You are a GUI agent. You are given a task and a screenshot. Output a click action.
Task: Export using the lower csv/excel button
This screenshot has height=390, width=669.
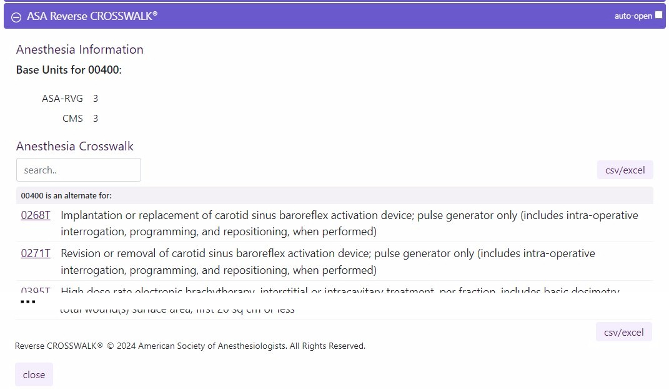624,332
